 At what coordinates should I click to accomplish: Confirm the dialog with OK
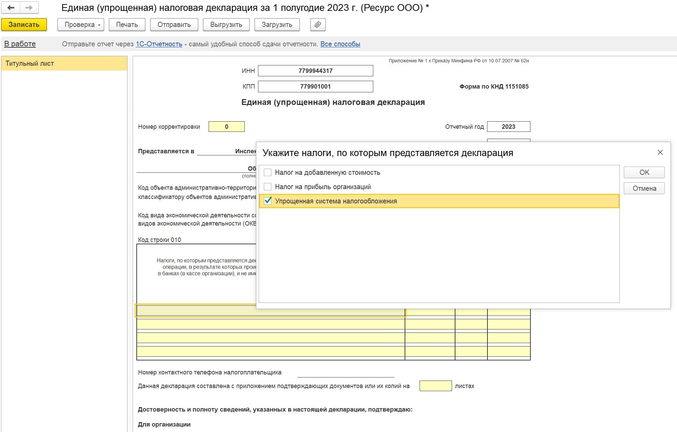644,172
